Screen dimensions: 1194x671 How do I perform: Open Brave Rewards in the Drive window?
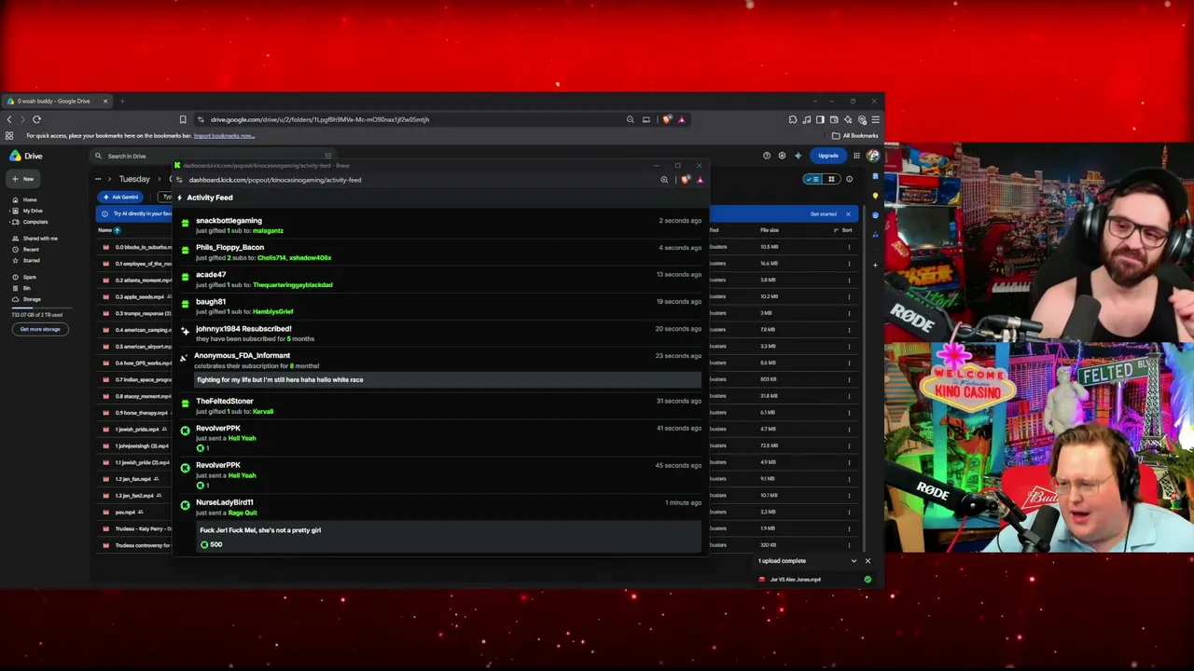point(681,119)
